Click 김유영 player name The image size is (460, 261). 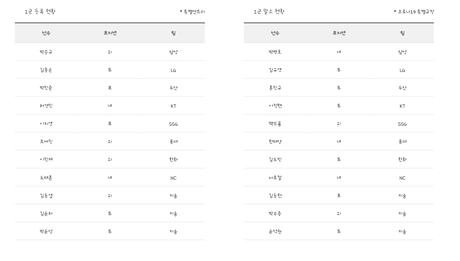coord(275,70)
